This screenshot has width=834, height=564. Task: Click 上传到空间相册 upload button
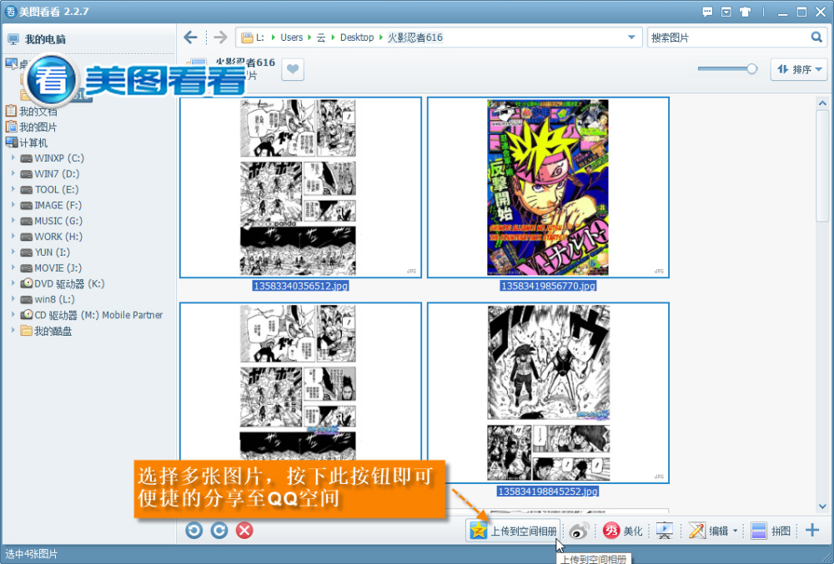pyautogui.click(x=513, y=530)
